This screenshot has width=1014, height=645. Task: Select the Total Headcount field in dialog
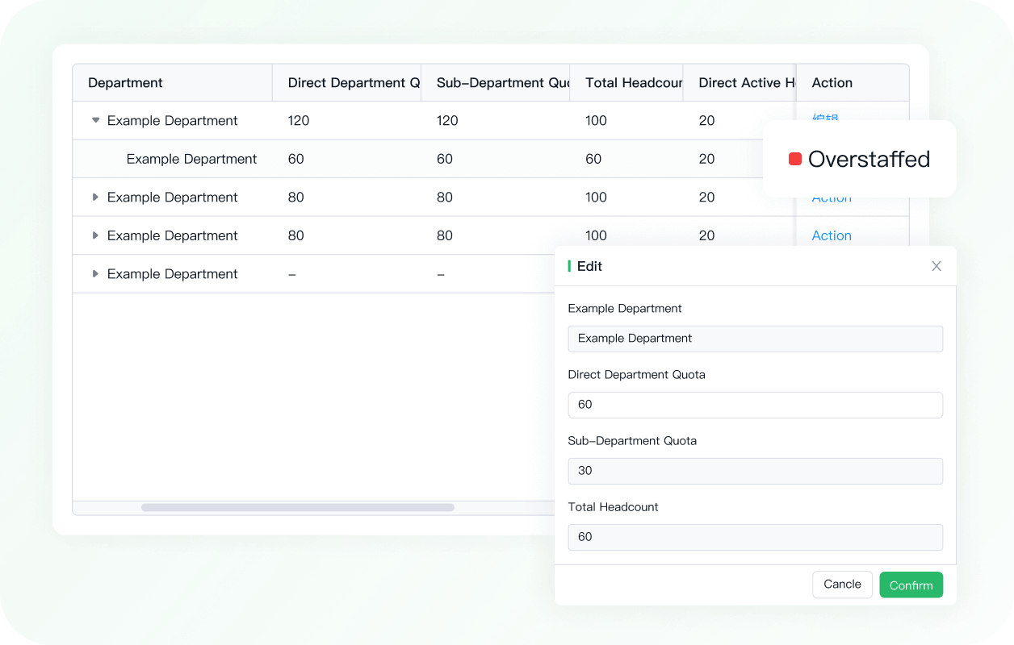click(x=755, y=537)
